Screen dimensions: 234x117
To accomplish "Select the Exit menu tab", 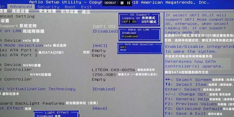I will (86, 7).
